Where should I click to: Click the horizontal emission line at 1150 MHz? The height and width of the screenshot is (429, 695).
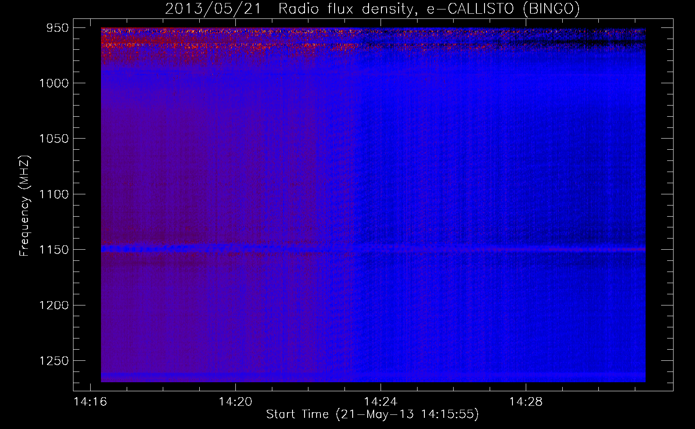(373, 249)
